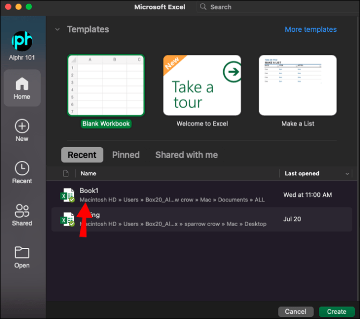Switch to the Shared with me tab

[x=186, y=155]
